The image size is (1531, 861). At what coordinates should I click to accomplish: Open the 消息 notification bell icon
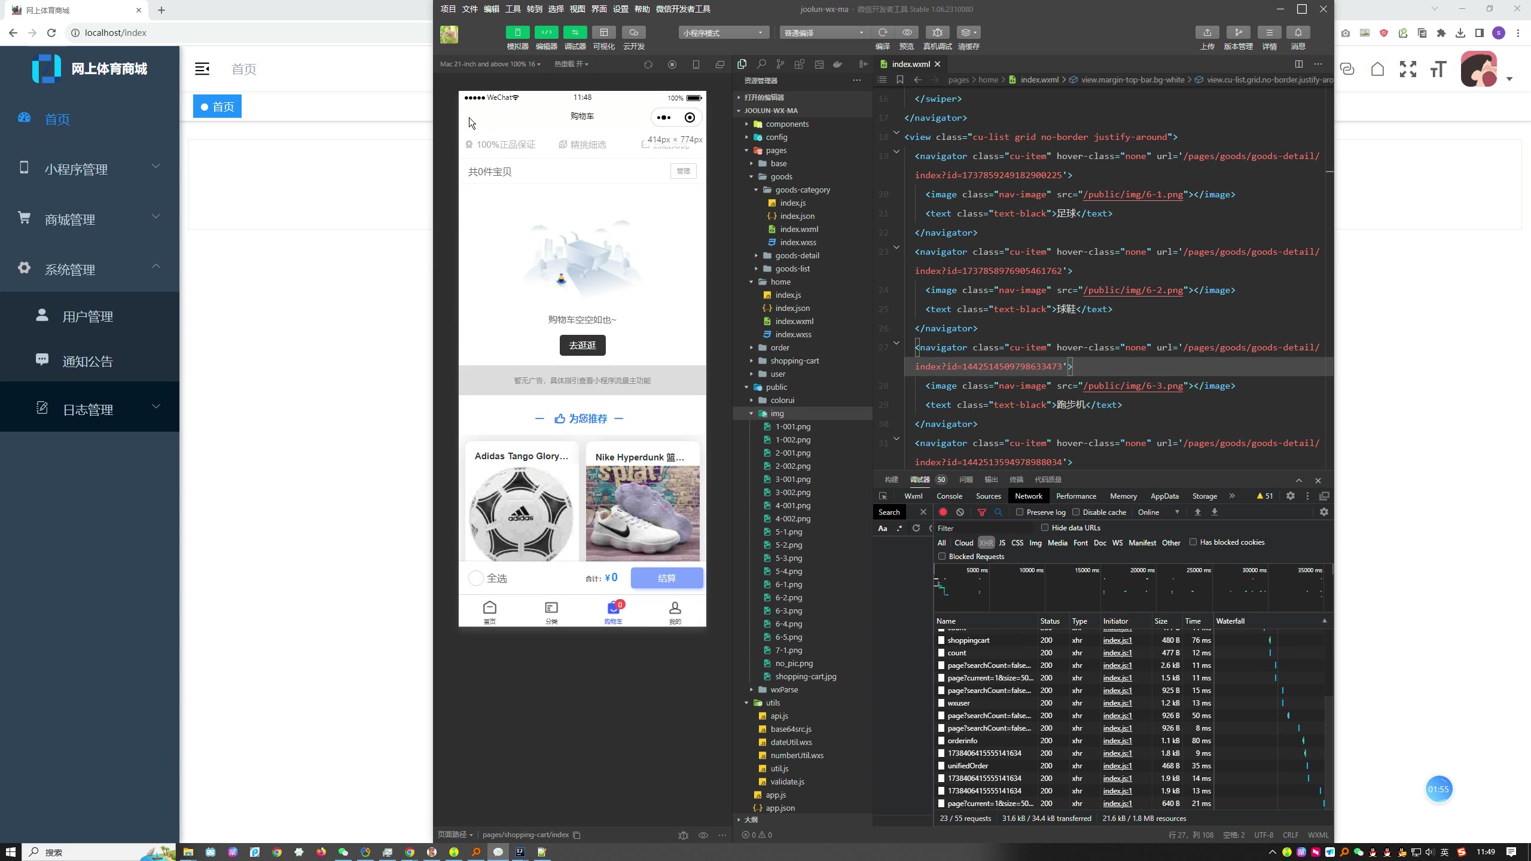coord(1298,32)
